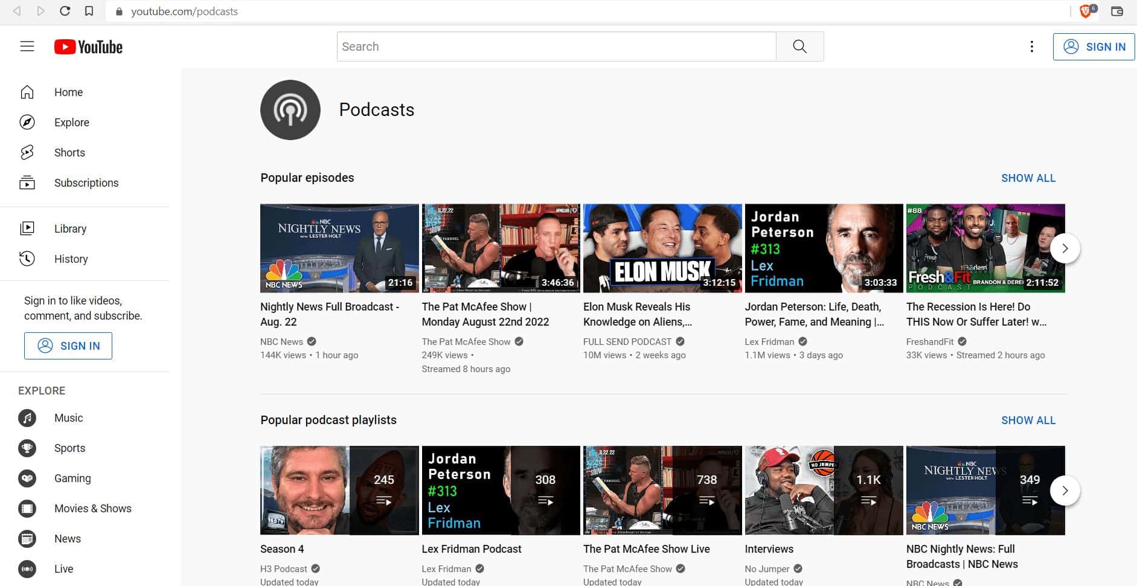Viewport: 1137px width, 586px height.
Task: Click the Podcasts channel avatar
Action: coord(290,110)
